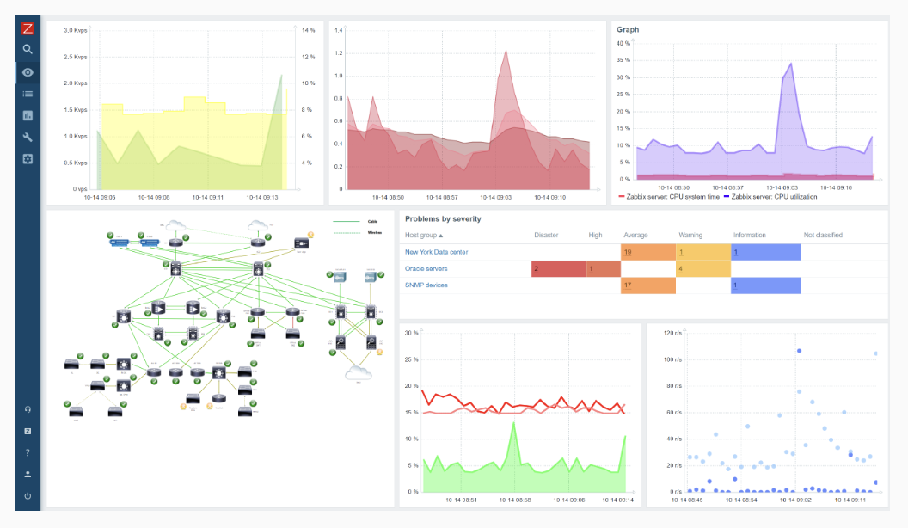The image size is (908, 528).
Task: Click the Zabbix logo in the sidebar
Action: coord(28,28)
